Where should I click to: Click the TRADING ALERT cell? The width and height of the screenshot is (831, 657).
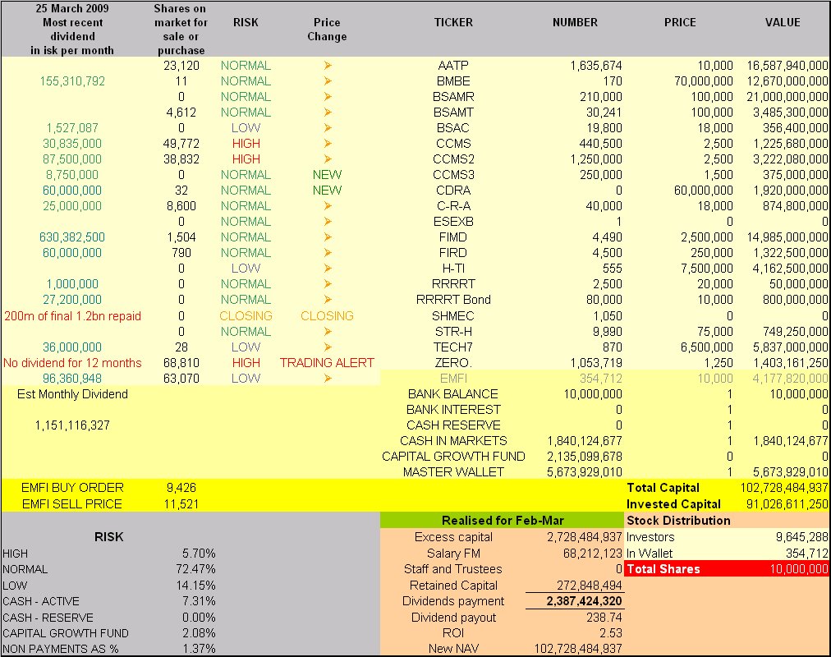pyautogui.click(x=327, y=363)
